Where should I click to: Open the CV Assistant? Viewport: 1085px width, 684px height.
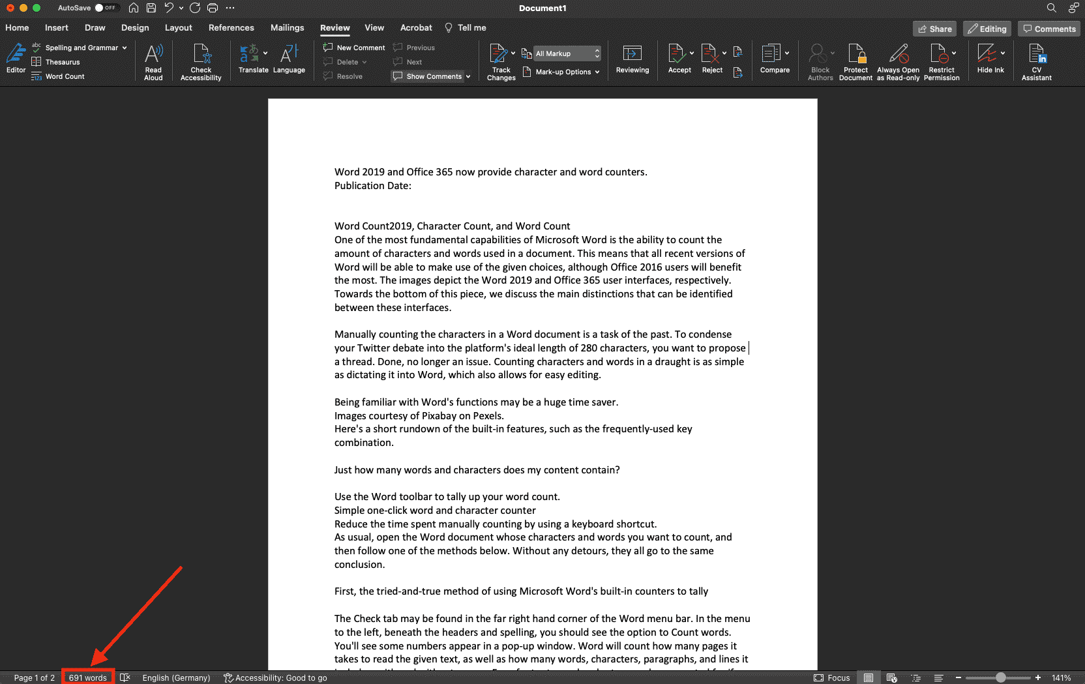click(1036, 62)
